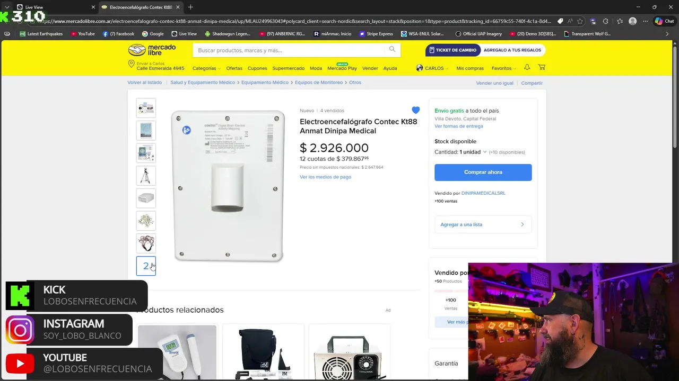Image resolution: width=679 pixels, height=381 pixels.
Task: Open Equipos de Monitoreo breadcrumb
Action: pyautogui.click(x=319, y=83)
